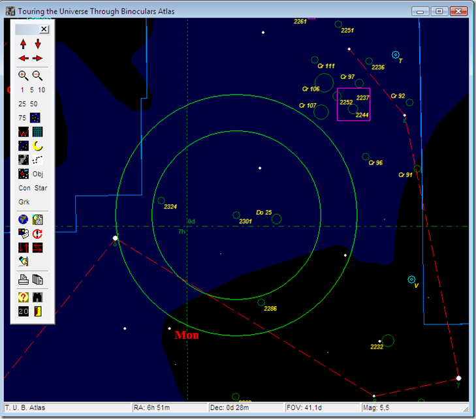Pan chart right with red right arrow
The image size is (476, 419).
coord(38,58)
